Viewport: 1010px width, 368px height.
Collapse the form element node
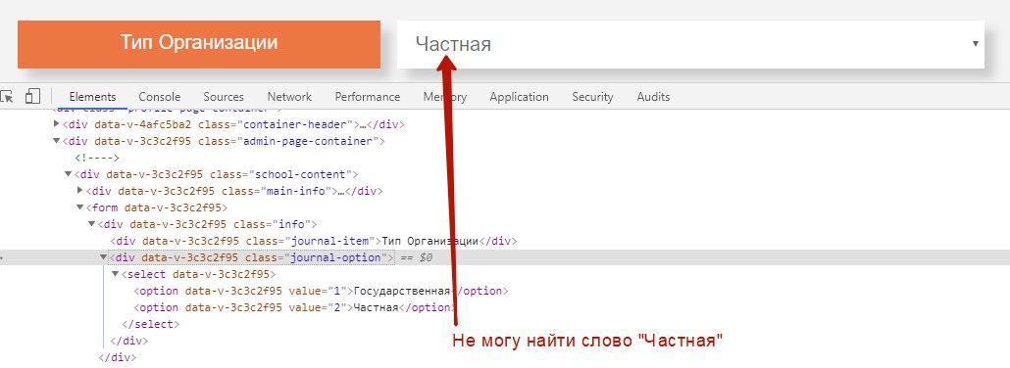click(79, 207)
